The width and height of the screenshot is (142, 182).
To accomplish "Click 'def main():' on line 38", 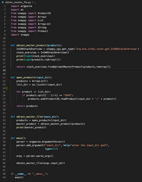I will (19, 138).
